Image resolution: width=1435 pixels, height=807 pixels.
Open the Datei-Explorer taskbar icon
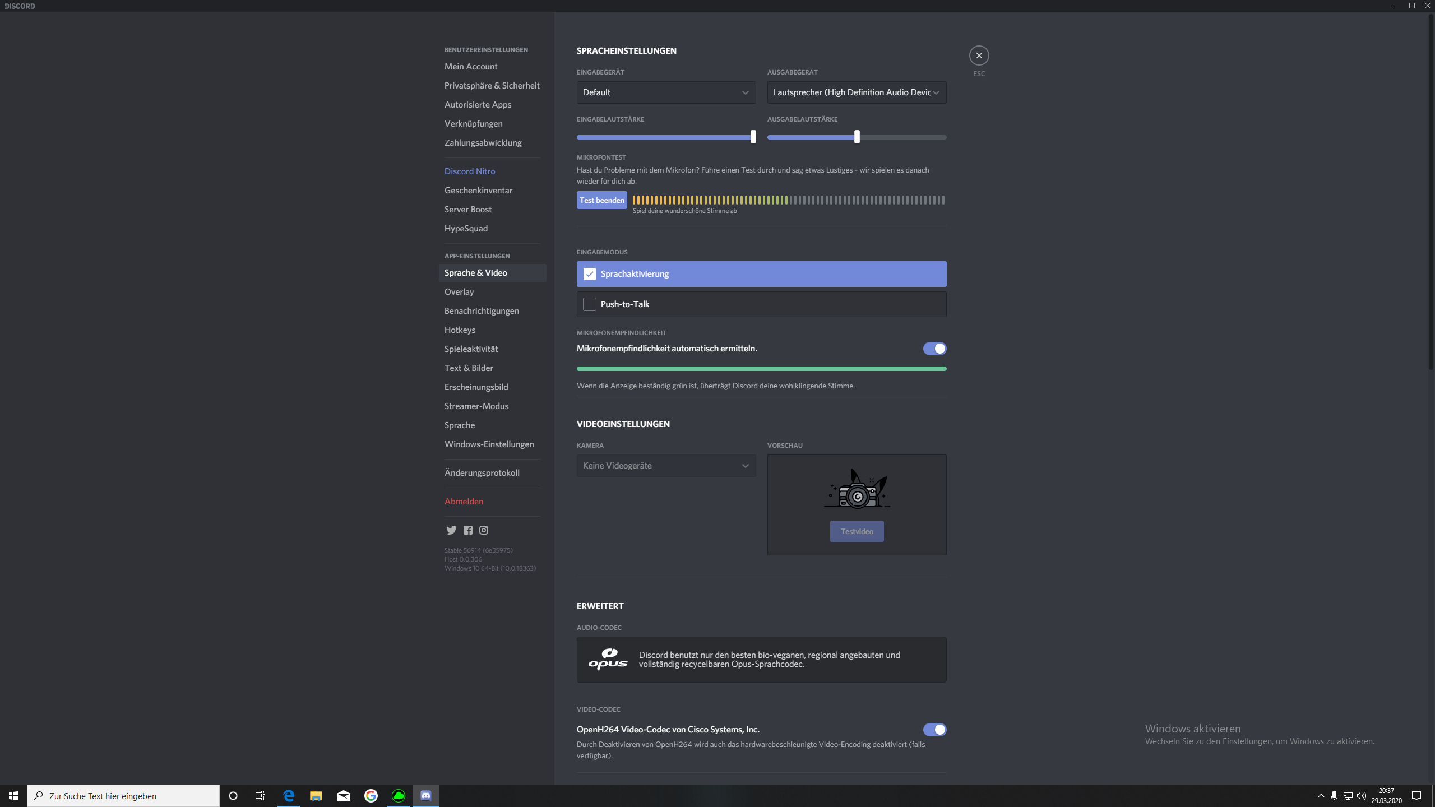pyautogui.click(x=316, y=795)
